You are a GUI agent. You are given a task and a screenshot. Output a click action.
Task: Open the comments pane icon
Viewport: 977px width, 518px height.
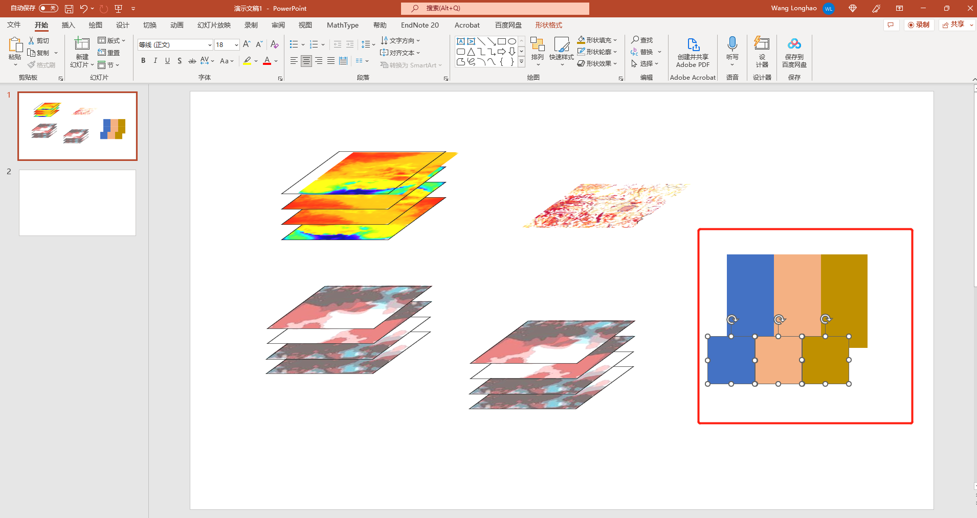tap(891, 25)
